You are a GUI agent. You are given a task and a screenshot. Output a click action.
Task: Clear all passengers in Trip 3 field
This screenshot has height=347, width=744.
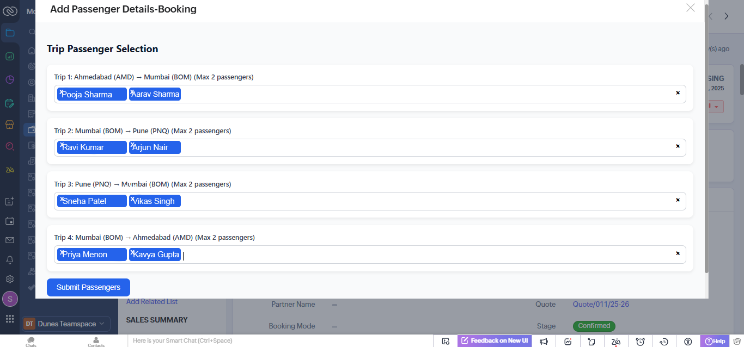coord(678,200)
